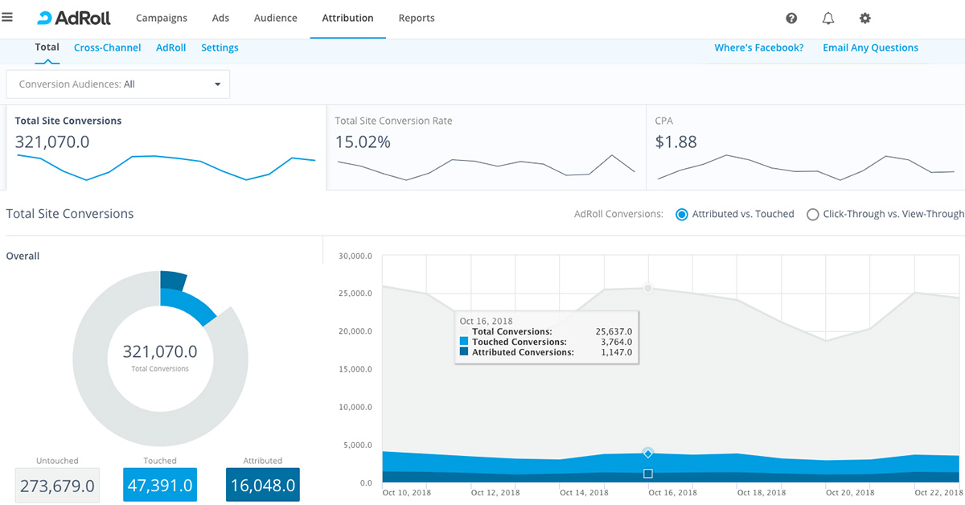This screenshot has height=505, width=965.
Task: Click the AdRoll logo
Action: (74, 18)
